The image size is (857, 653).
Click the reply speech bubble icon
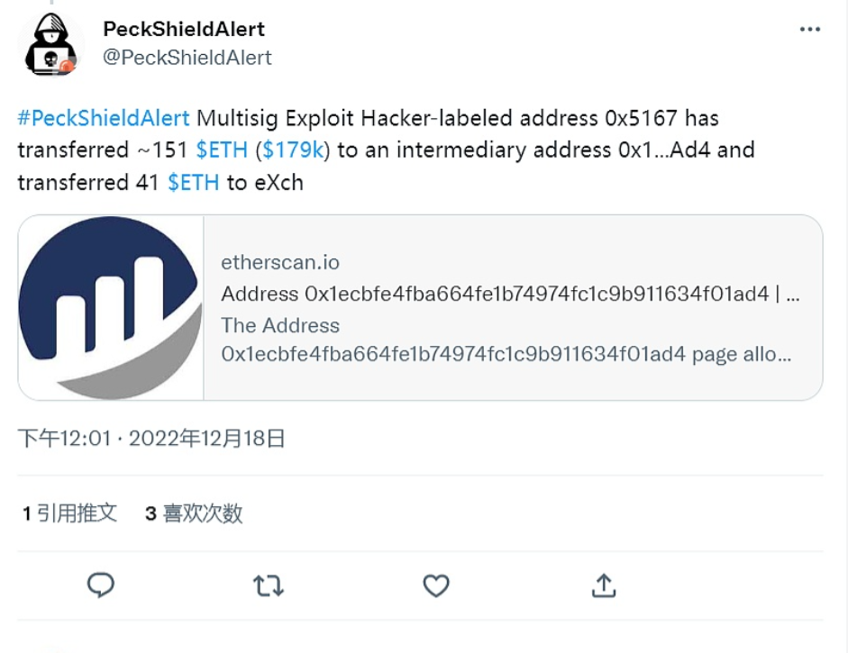(101, 585)
